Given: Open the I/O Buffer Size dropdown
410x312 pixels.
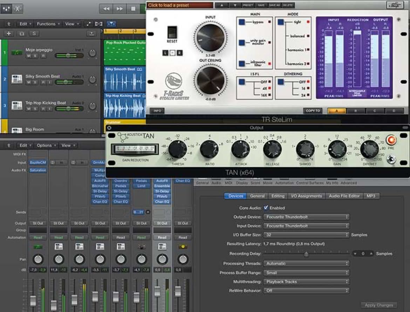Looking at the screenshot, I should tap(307, 235).
